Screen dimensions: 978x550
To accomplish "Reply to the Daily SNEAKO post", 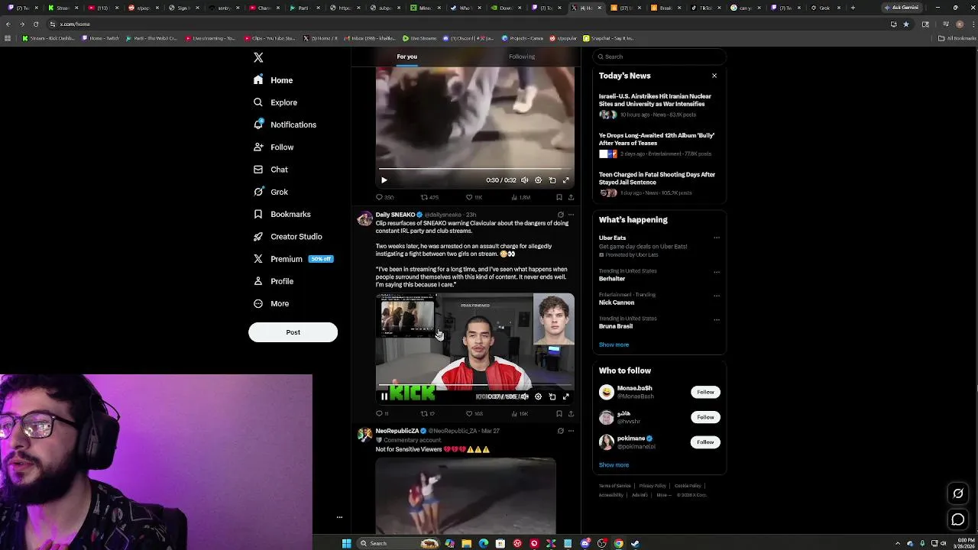I will (382, 413).
